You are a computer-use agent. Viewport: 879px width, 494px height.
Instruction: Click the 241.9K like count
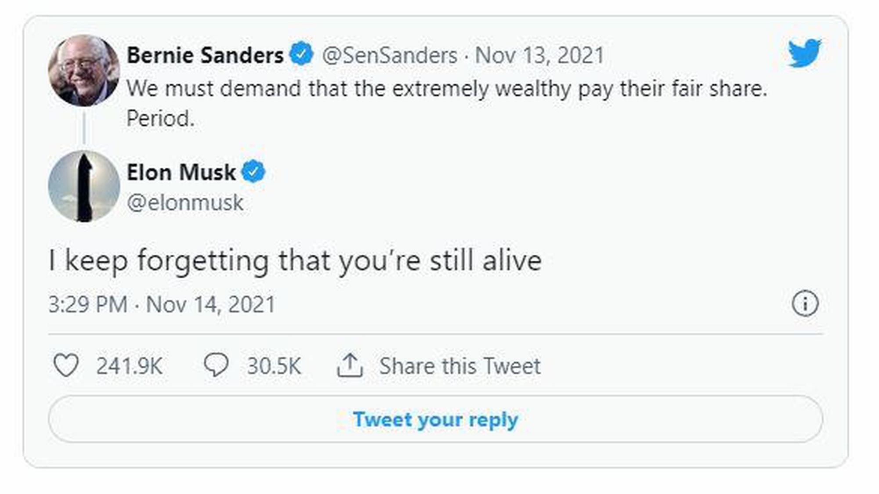(x=130, y=365)
